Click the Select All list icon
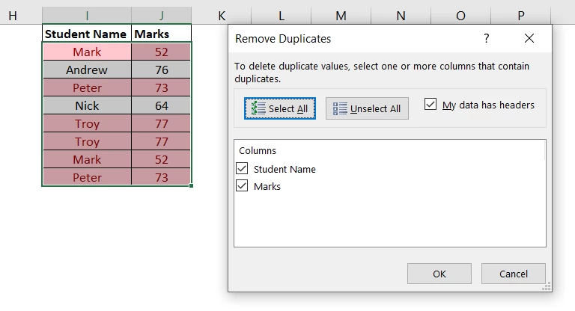This screenshot has height=311, width=575. tap(258, 108)
